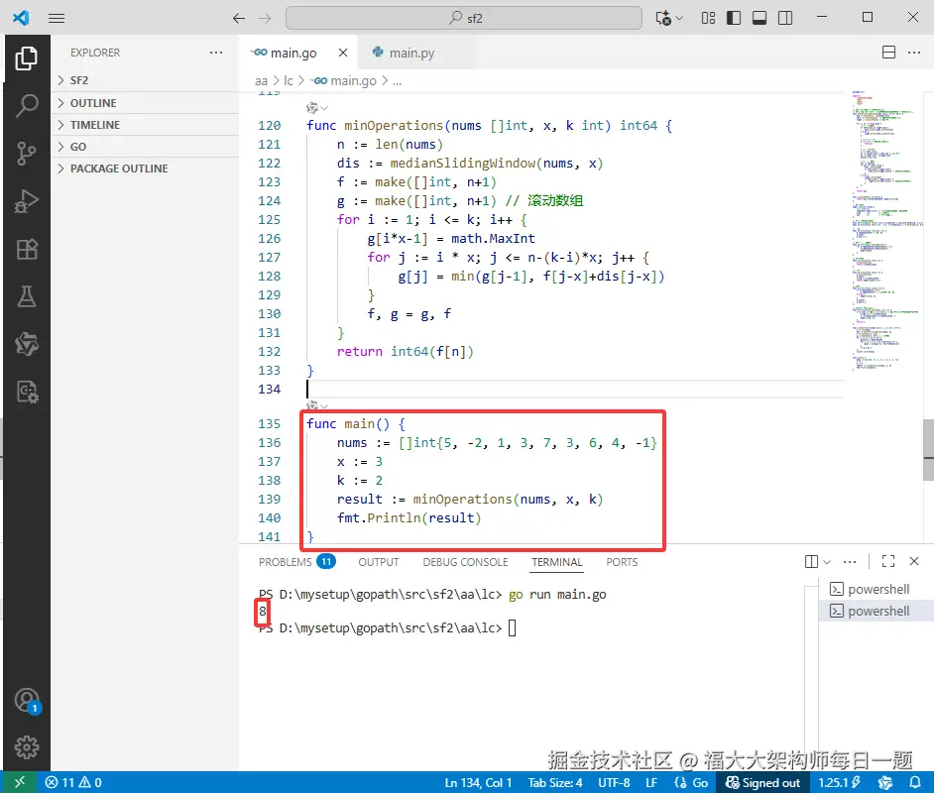Split the terminal
The width and height of the screenshot is (934, 793).
811,561
